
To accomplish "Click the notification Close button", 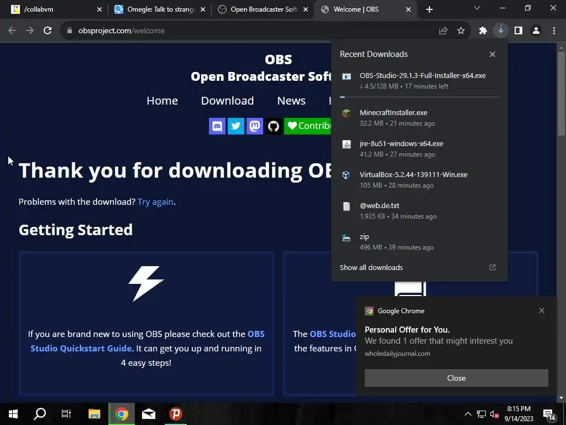I will pyautogui.click(x=456, y=378).
